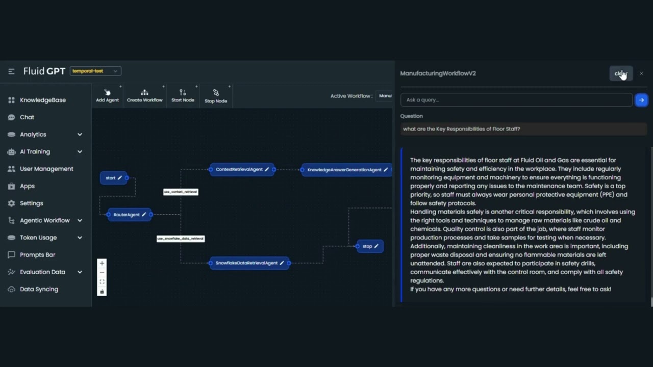Click the AI Training robot icon
The image size is (653, 367).
pyautogui.click(x=11, y=152)
